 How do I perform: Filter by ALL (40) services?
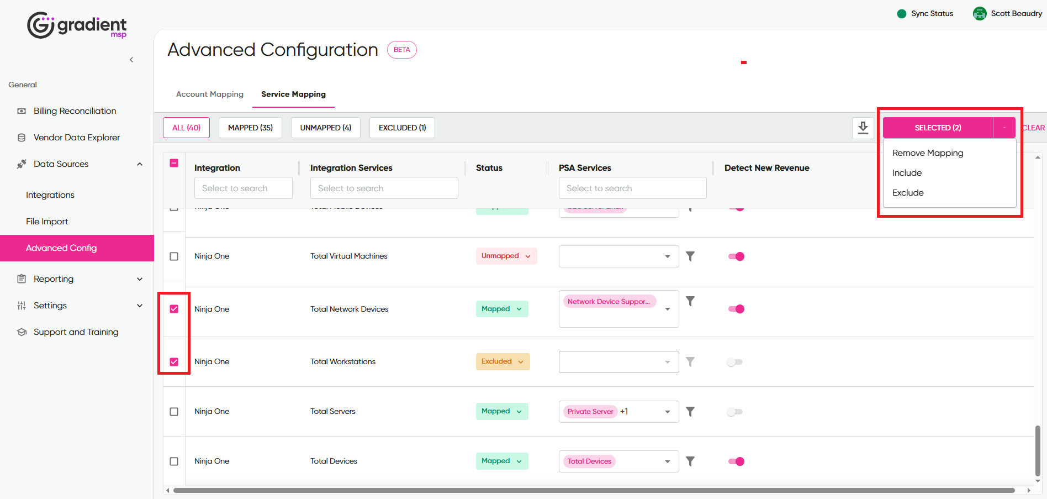[x=187, y=128]
